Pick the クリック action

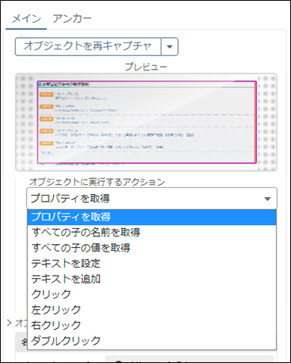[152, 294]
